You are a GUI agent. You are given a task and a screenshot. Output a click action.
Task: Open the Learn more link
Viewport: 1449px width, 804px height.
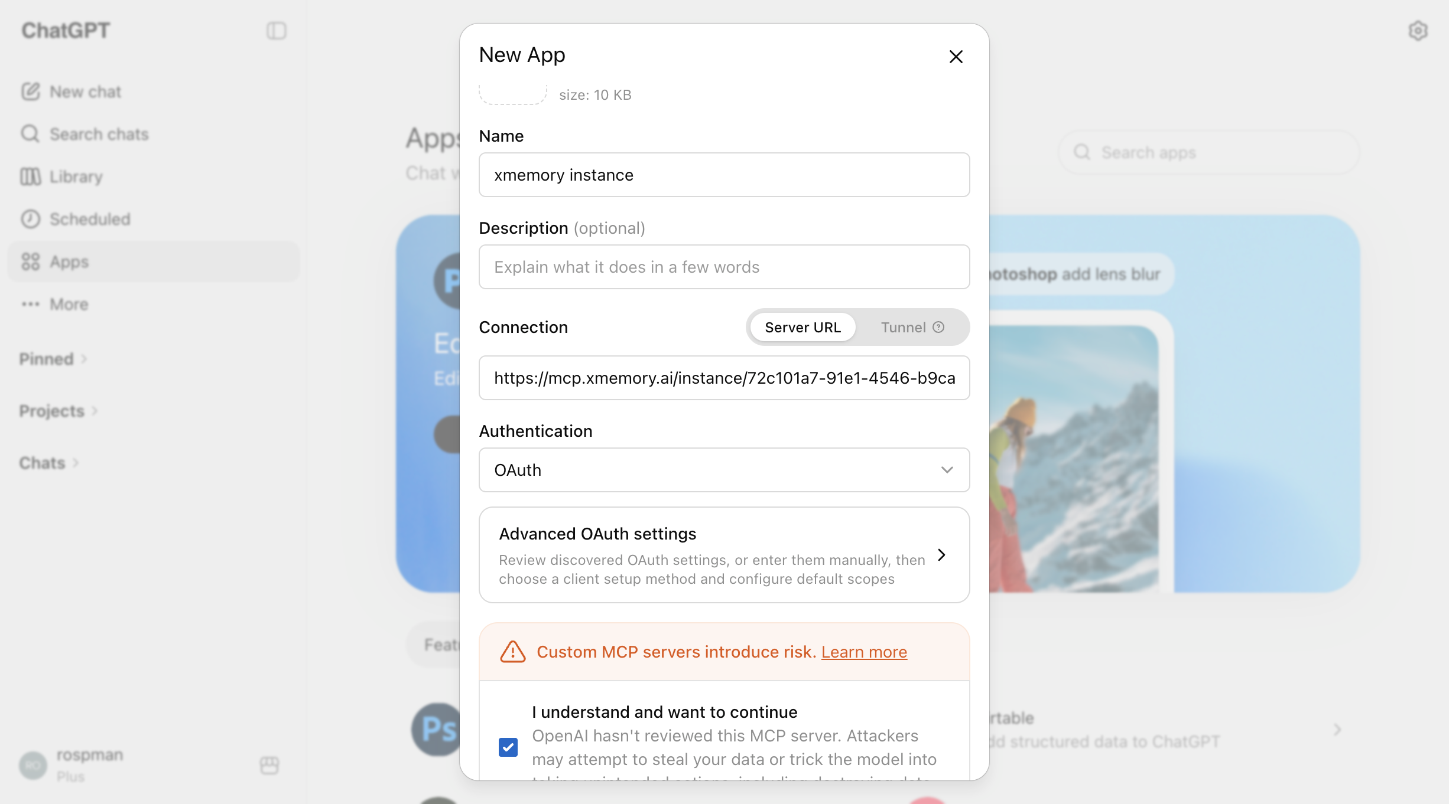tap(864, 652)
